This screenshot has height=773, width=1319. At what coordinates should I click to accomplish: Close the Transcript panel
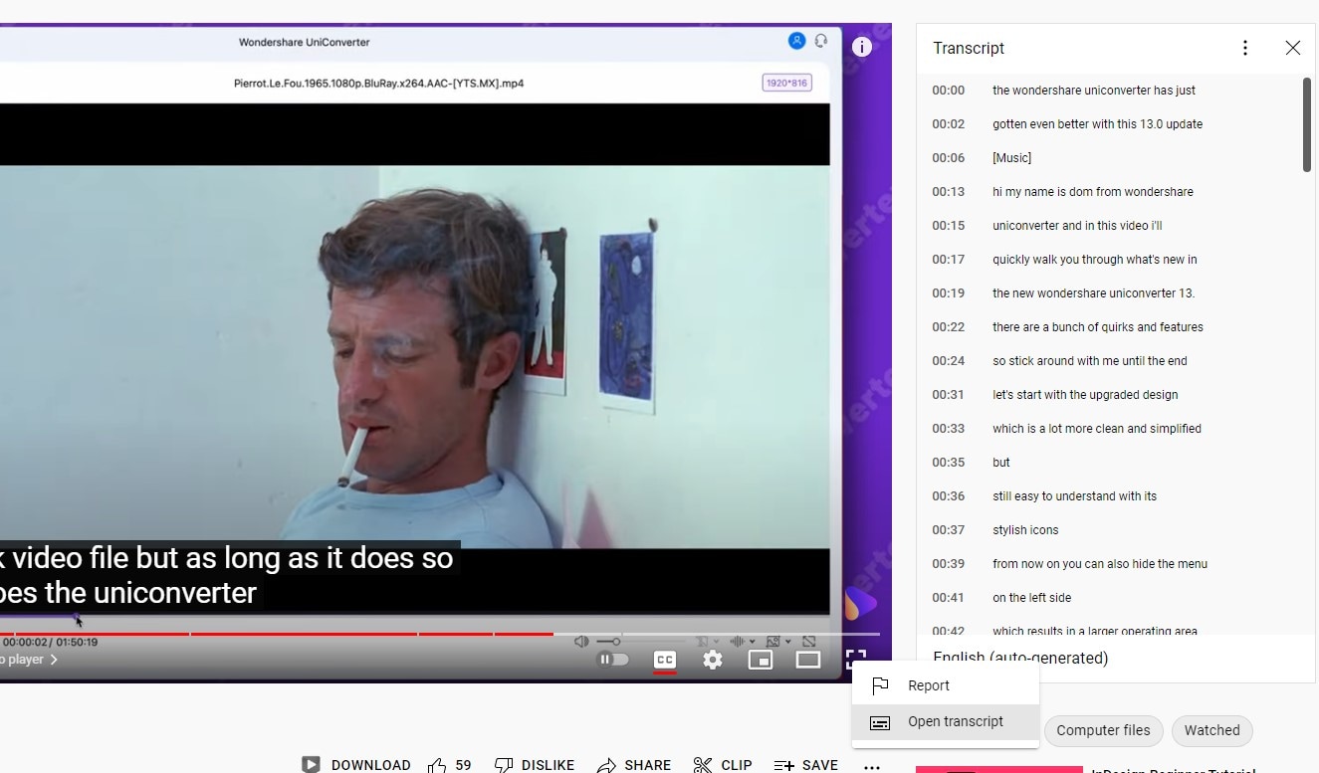point(1292,48)
